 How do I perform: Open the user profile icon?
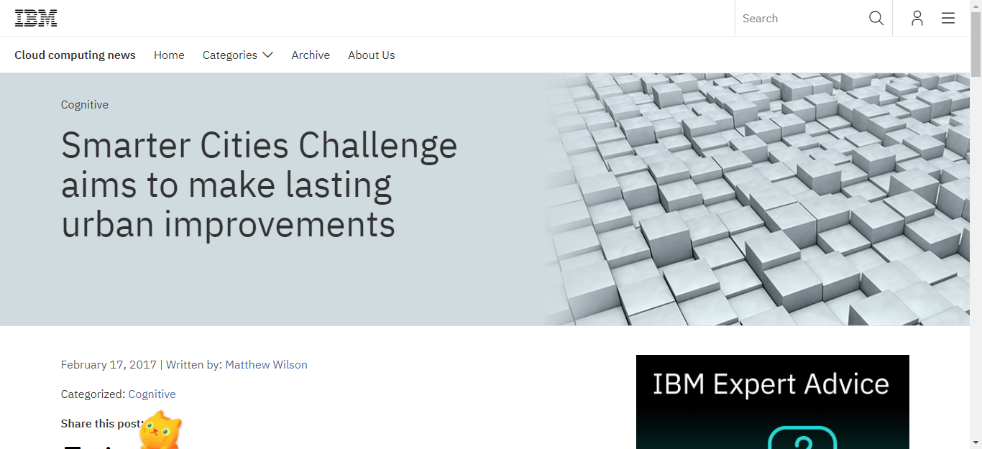[917, 18]
